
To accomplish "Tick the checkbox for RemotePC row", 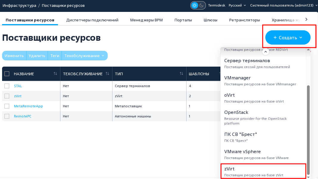I will (7, 116).
